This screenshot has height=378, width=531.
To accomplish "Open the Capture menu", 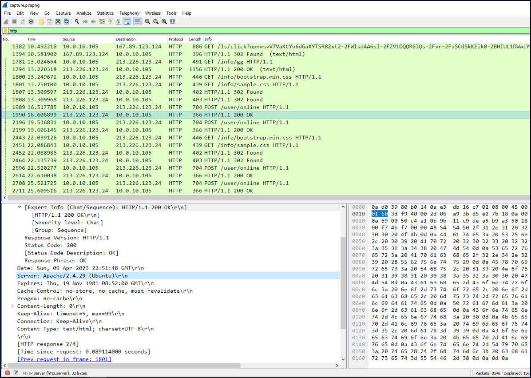I will tap(63, 13).
